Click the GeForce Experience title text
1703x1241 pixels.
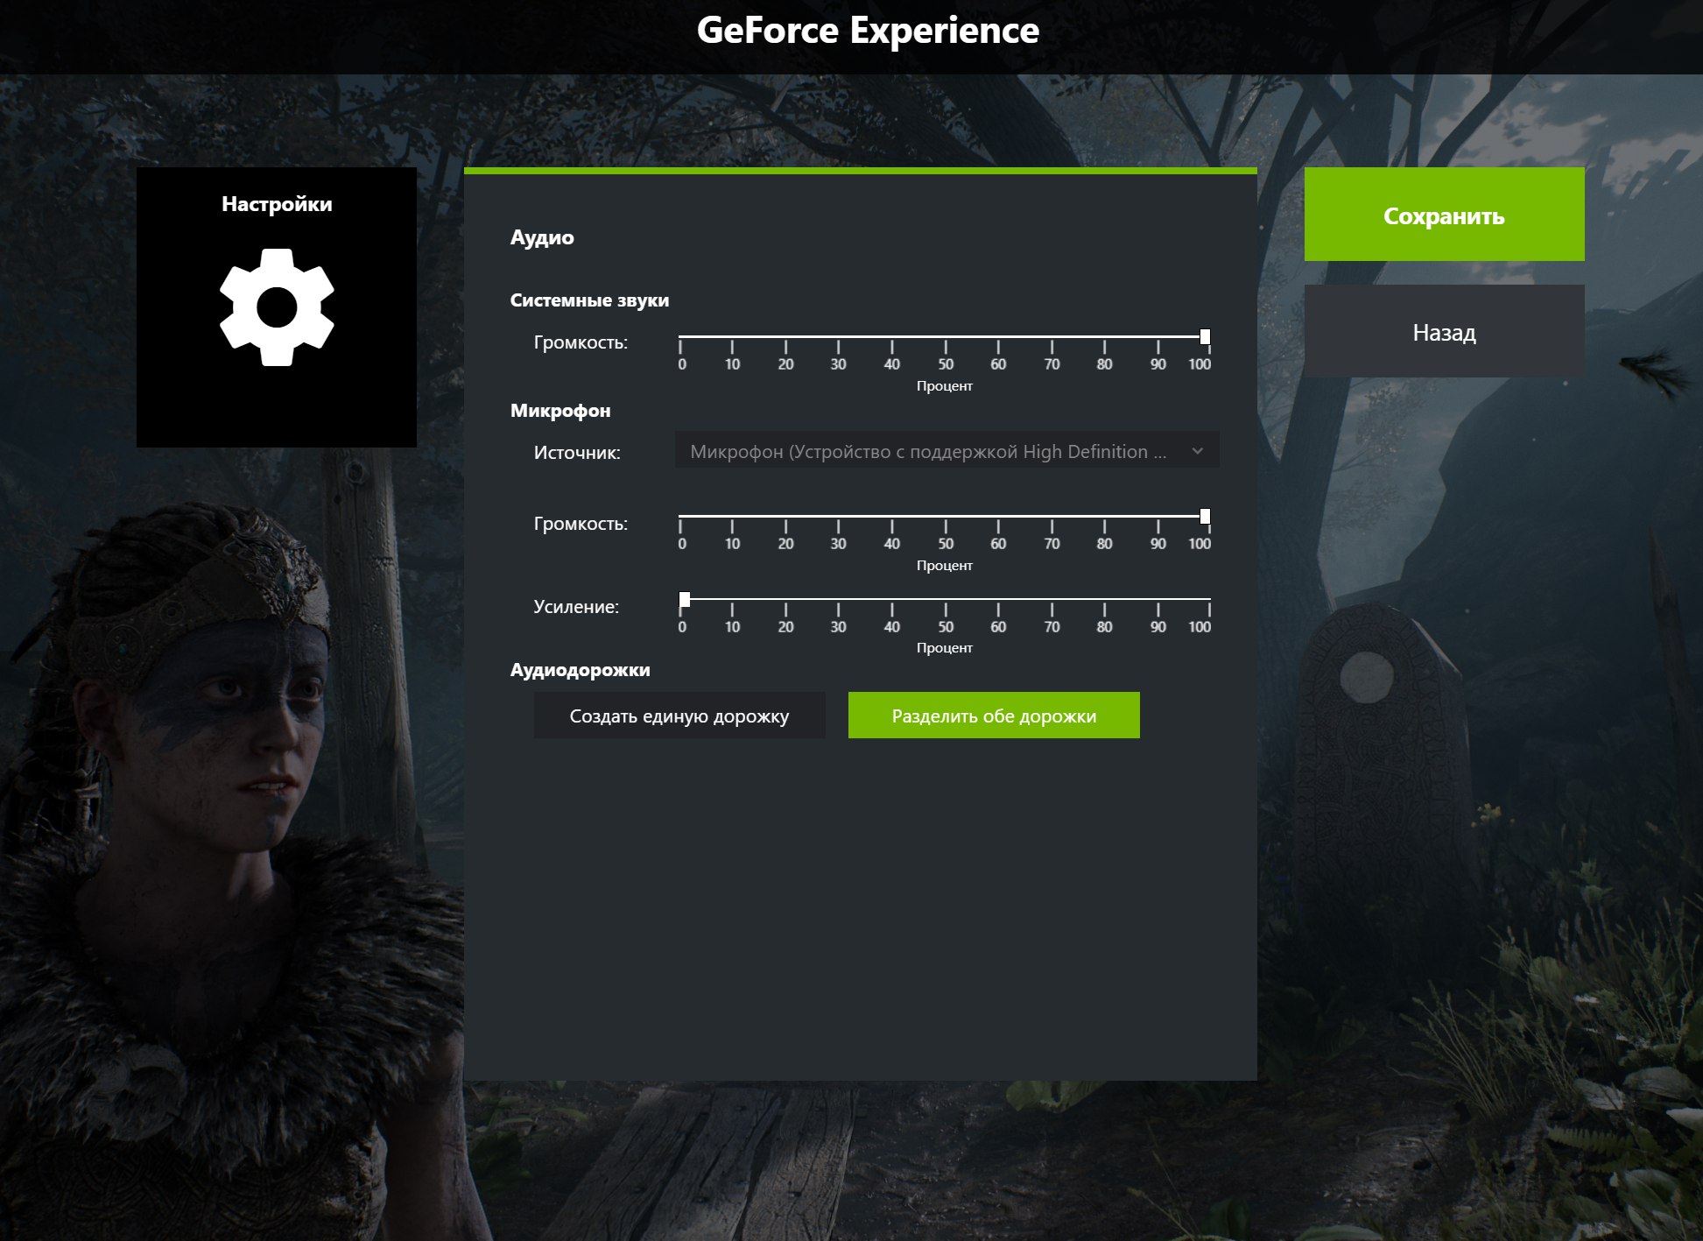(869, 31)
